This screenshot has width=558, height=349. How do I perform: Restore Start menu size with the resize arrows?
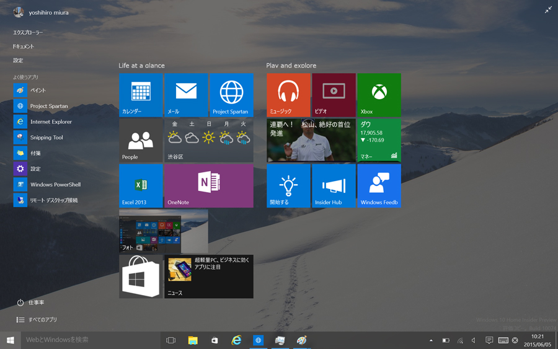(548, 10)
